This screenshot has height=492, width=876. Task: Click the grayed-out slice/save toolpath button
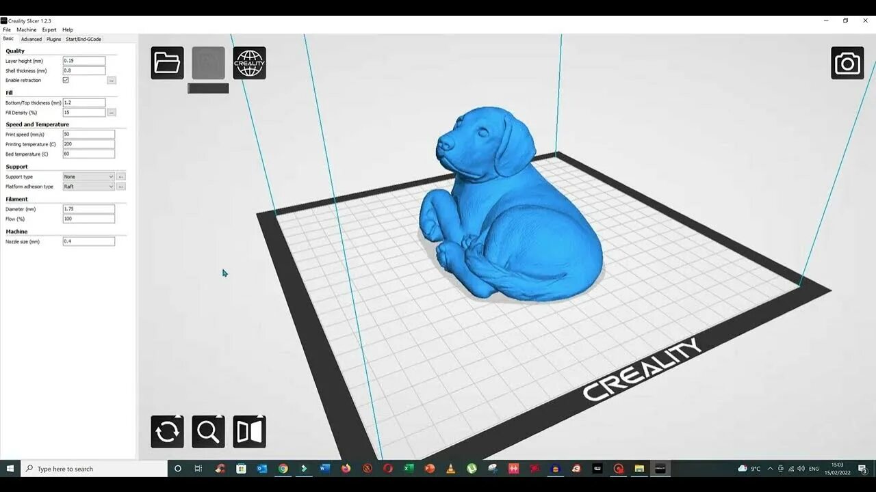click(208, 63)
